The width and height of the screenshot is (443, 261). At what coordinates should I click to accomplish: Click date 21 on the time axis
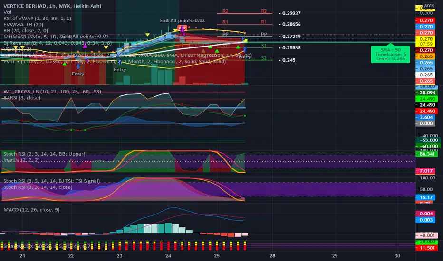coord(22,256)
